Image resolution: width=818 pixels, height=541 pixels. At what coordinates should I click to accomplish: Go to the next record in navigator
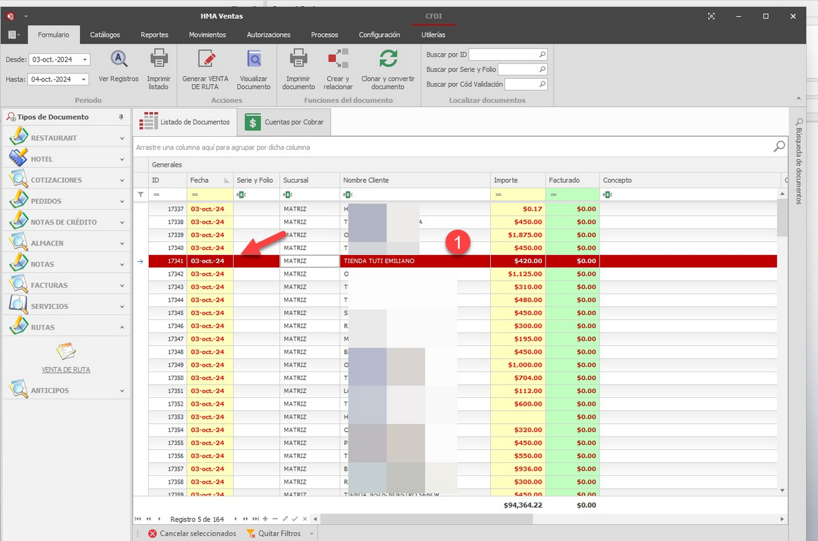pyautogui.click(x=235, y=519)
